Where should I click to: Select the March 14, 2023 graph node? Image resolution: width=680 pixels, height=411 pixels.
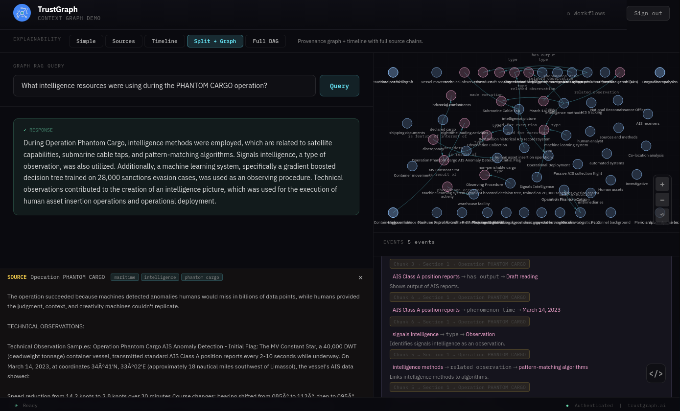coord(543,101)
